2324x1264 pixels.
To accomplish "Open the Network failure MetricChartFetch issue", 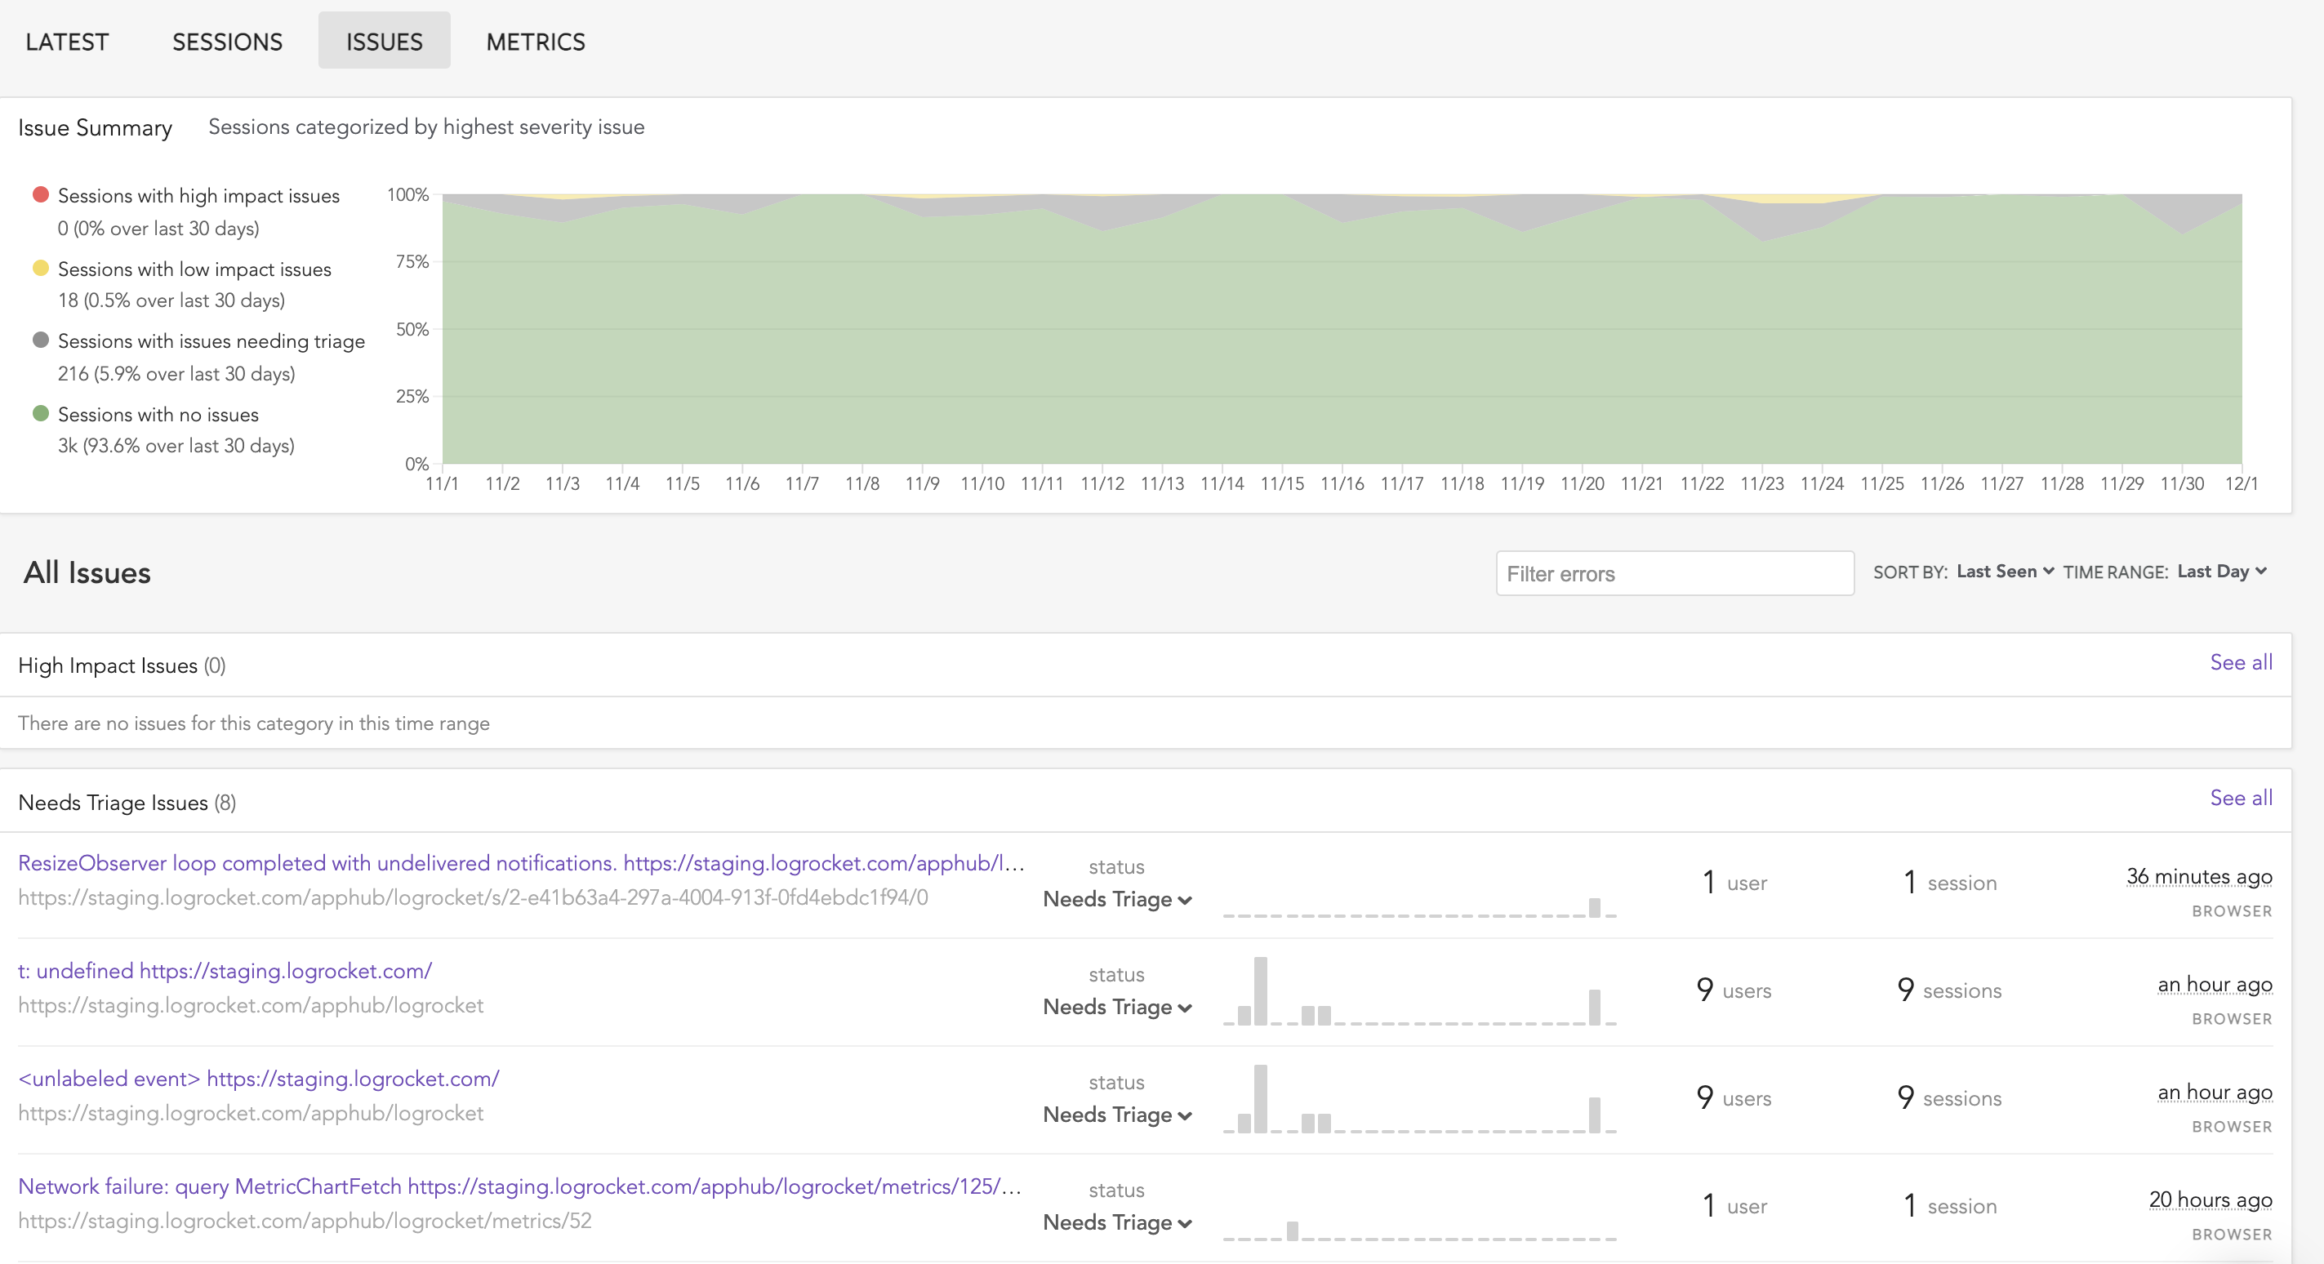I will (519, 1186).
